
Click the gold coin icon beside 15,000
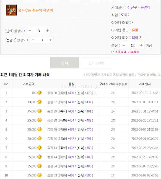(x=40, y=111)
